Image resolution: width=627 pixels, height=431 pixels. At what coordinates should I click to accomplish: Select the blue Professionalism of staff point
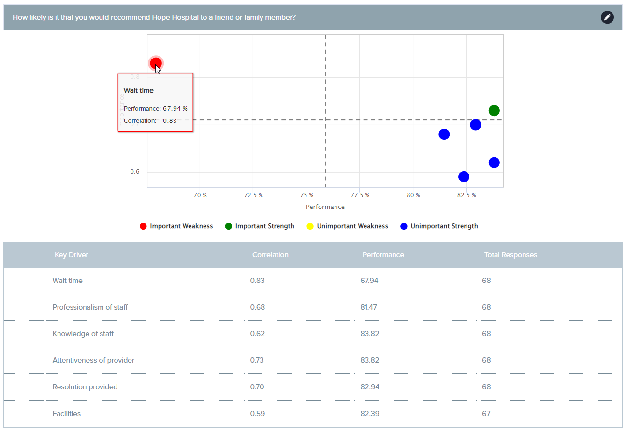(444, 134)
